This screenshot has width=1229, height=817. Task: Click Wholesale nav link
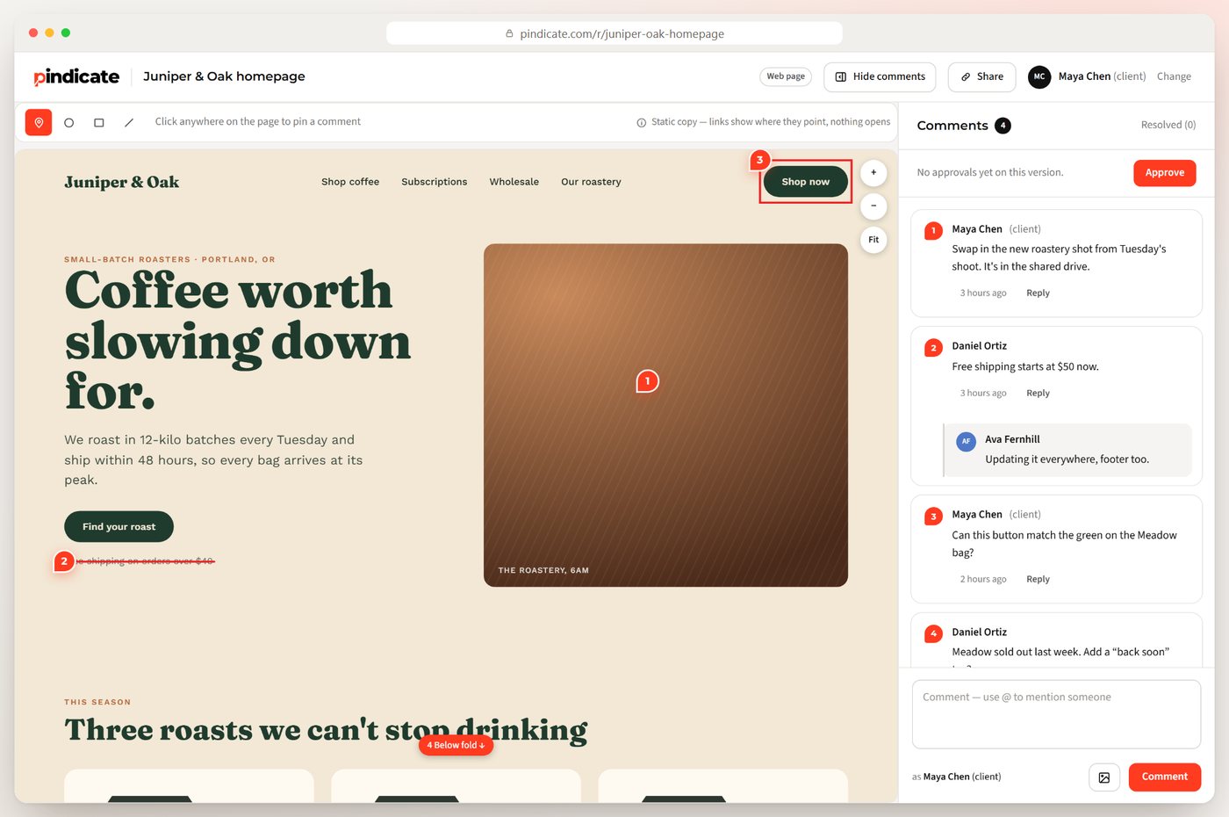pyautogui.click(x=514, y=183)
